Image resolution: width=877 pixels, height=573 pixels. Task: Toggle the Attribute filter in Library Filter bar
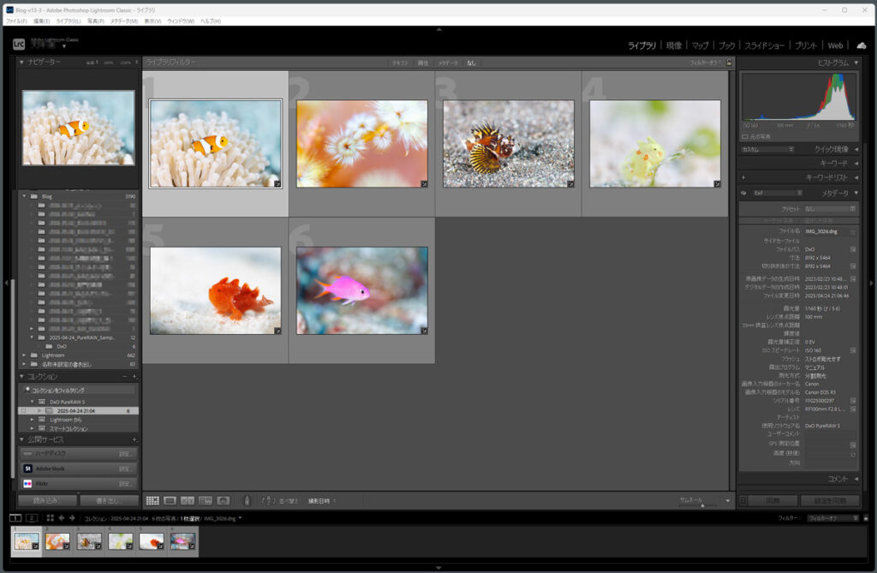point(423,63)
